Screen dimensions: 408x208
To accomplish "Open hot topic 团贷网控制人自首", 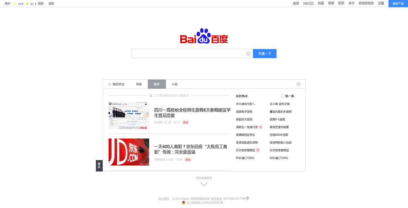I will point(281,142).
